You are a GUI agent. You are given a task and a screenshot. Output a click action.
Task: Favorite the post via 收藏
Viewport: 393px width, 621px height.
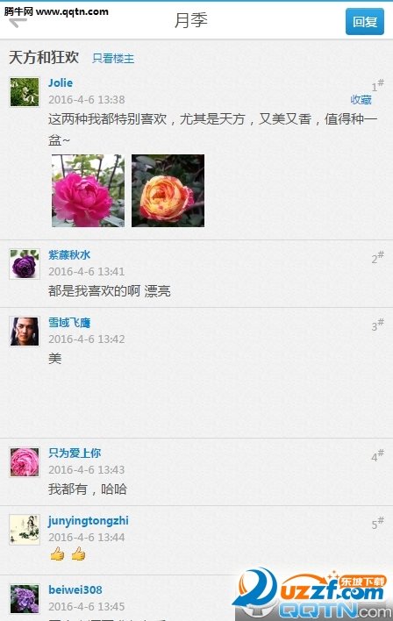tap(361, 100)
